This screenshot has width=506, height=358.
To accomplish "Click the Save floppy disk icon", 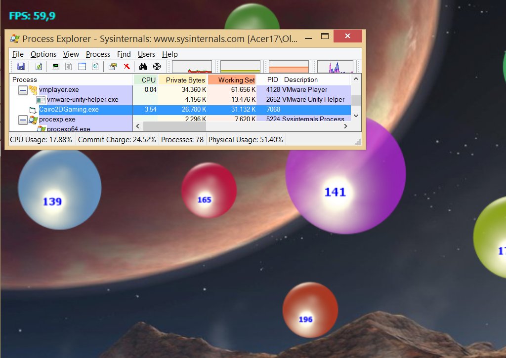I will (x=21, y=67).
